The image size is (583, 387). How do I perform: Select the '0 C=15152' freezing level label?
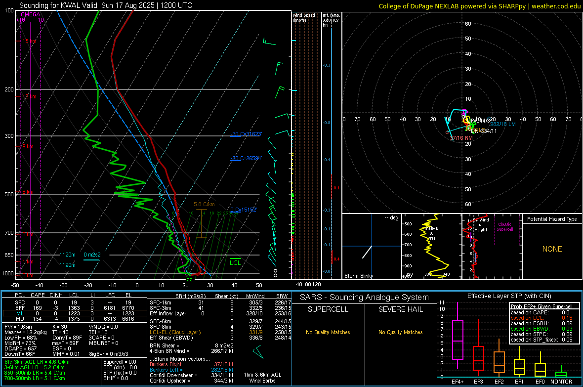click(244, 210)
